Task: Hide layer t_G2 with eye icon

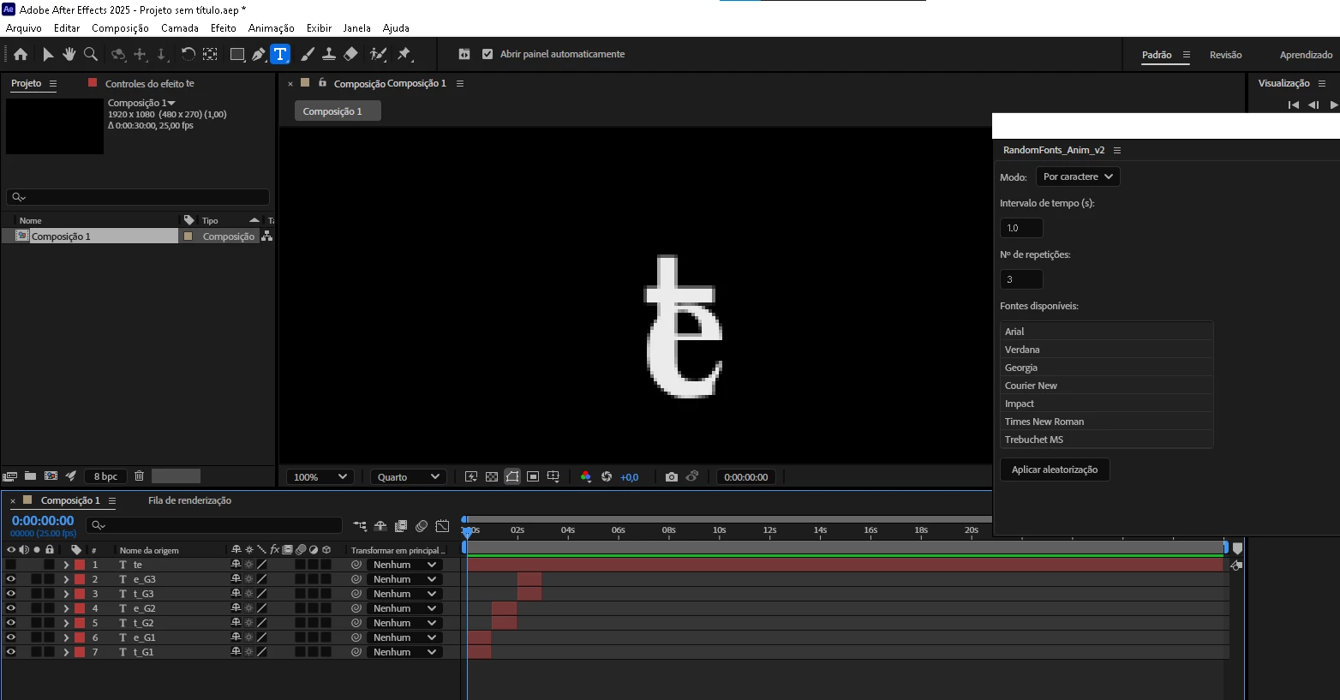Action: (x=11, y=623)
